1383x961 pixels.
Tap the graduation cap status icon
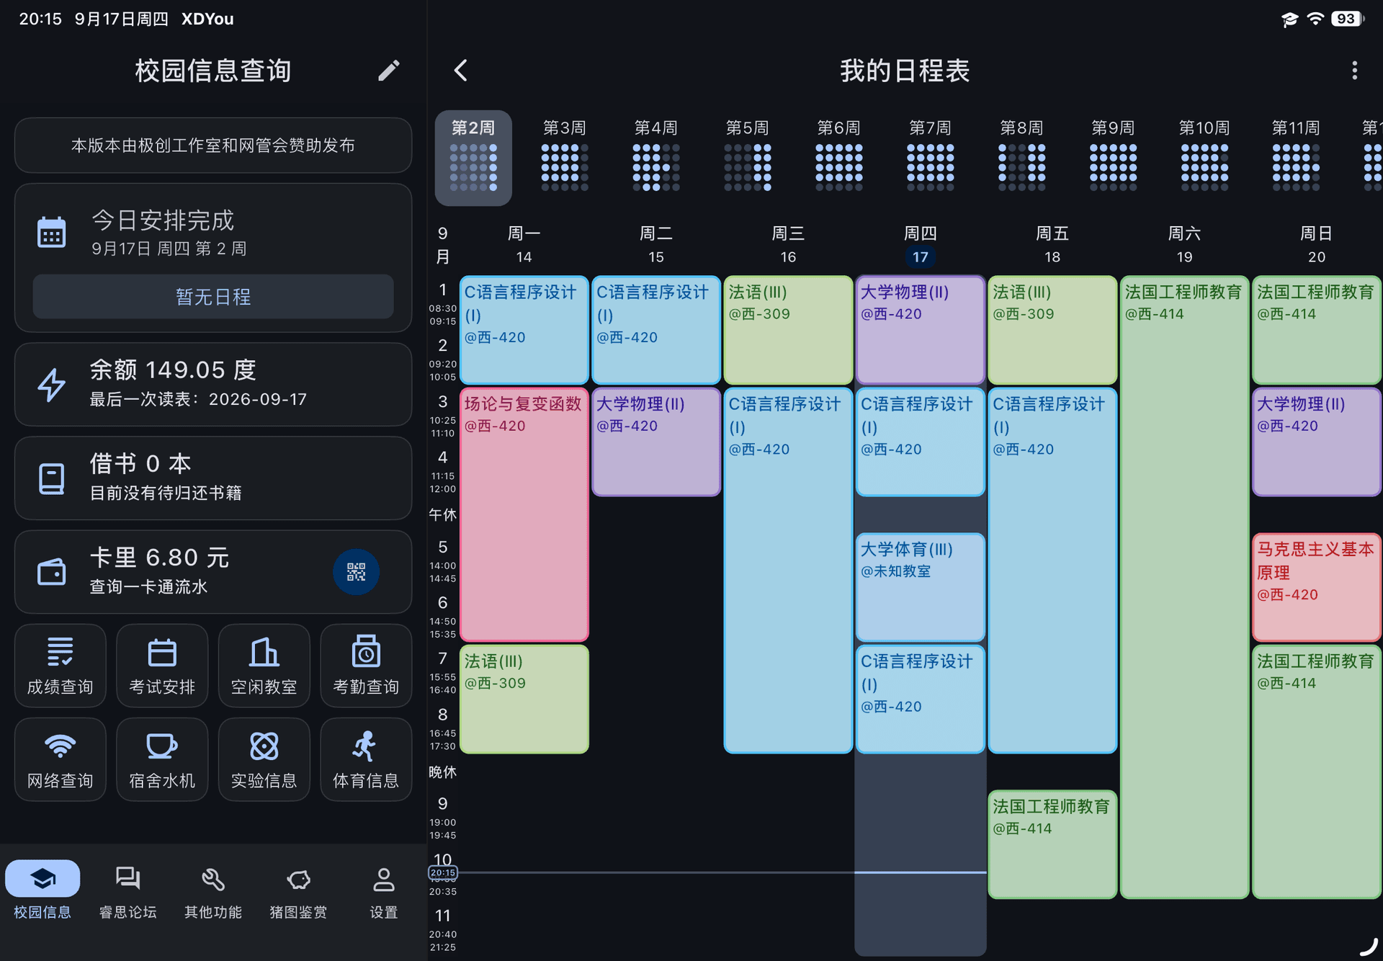tap(1289, 19)
